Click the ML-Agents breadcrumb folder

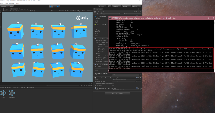[x=8, y=88]
